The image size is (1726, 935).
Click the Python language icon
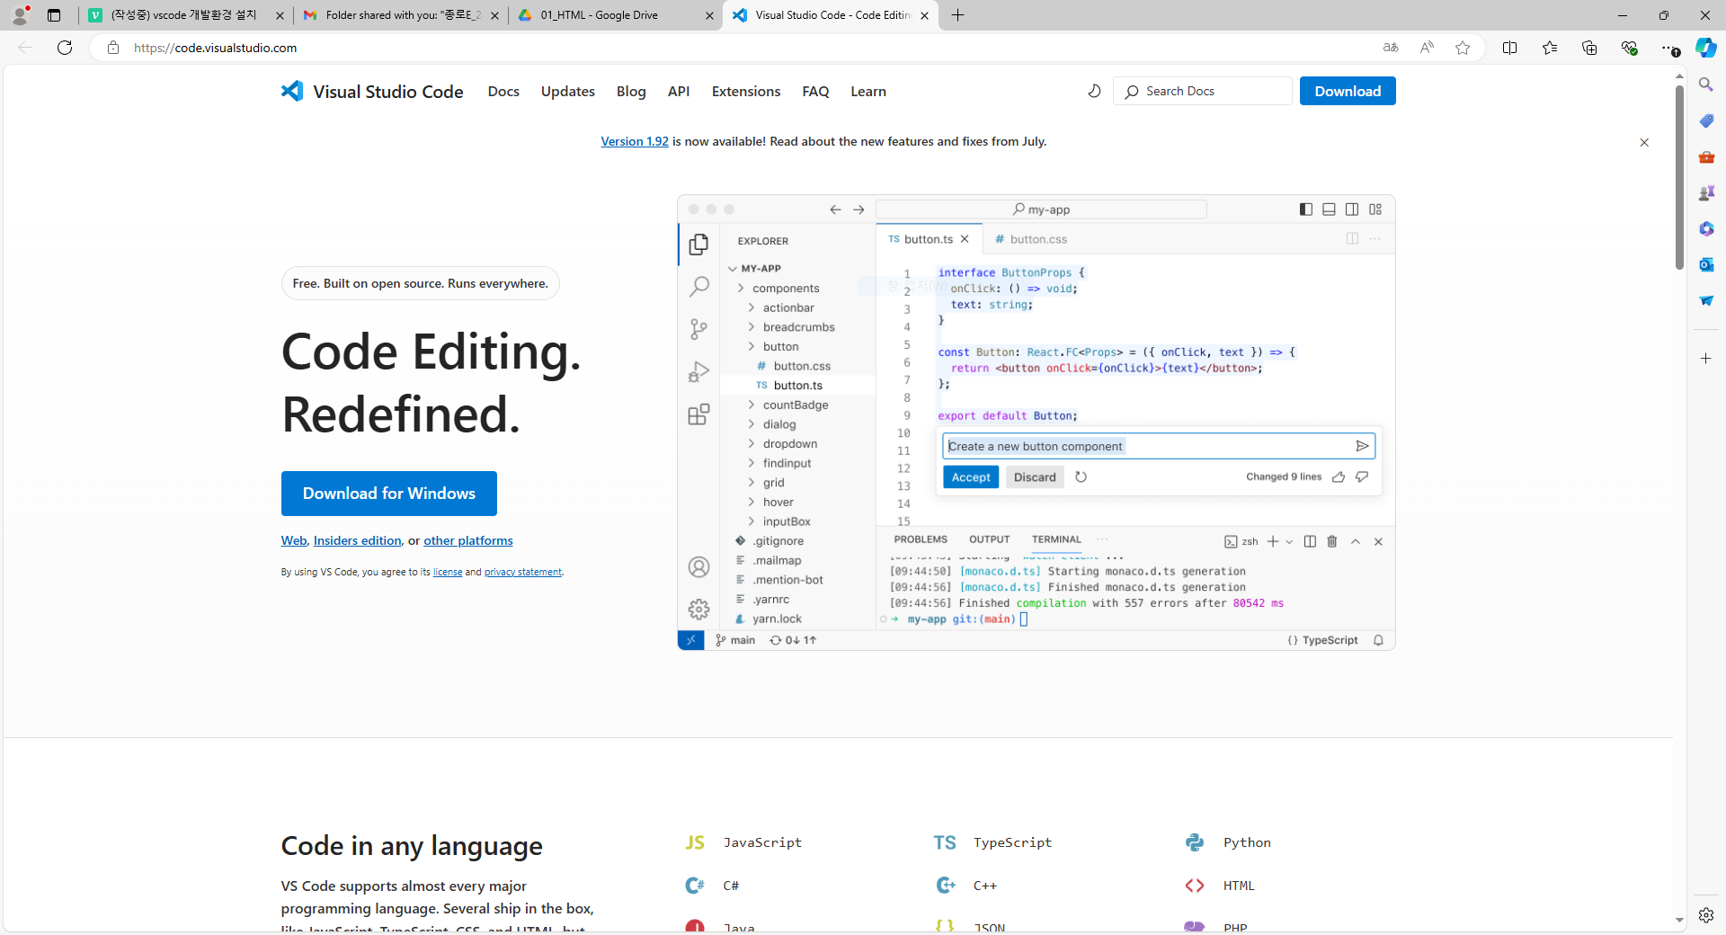(x=1195, y=842)
